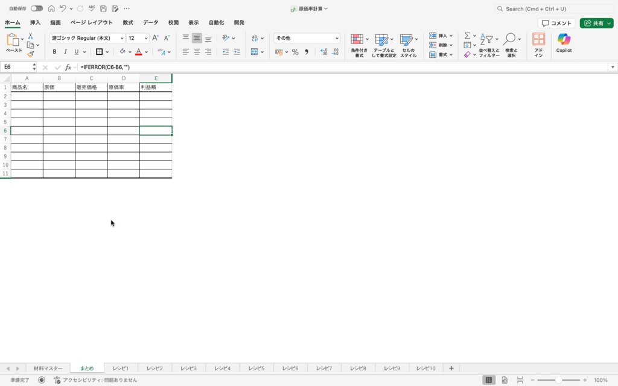Screen dimensions: 618x386
Task: Open the アドイン add-ins button
Action: tap(538, 45)
